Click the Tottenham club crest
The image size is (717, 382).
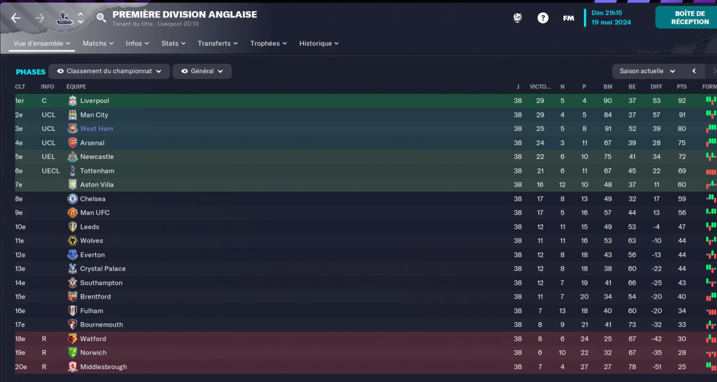click(72, 171)
